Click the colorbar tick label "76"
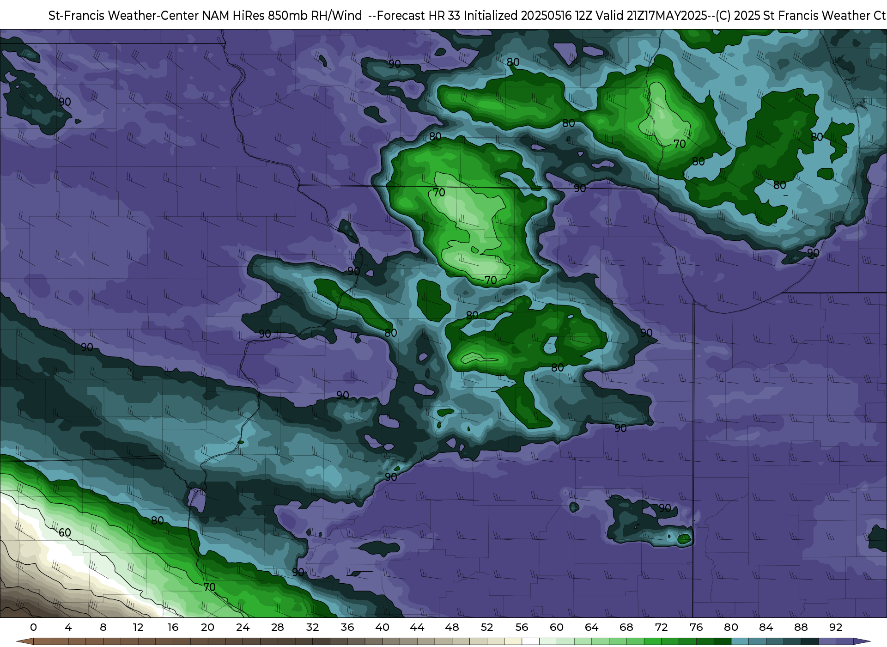 tap(696, 628)
